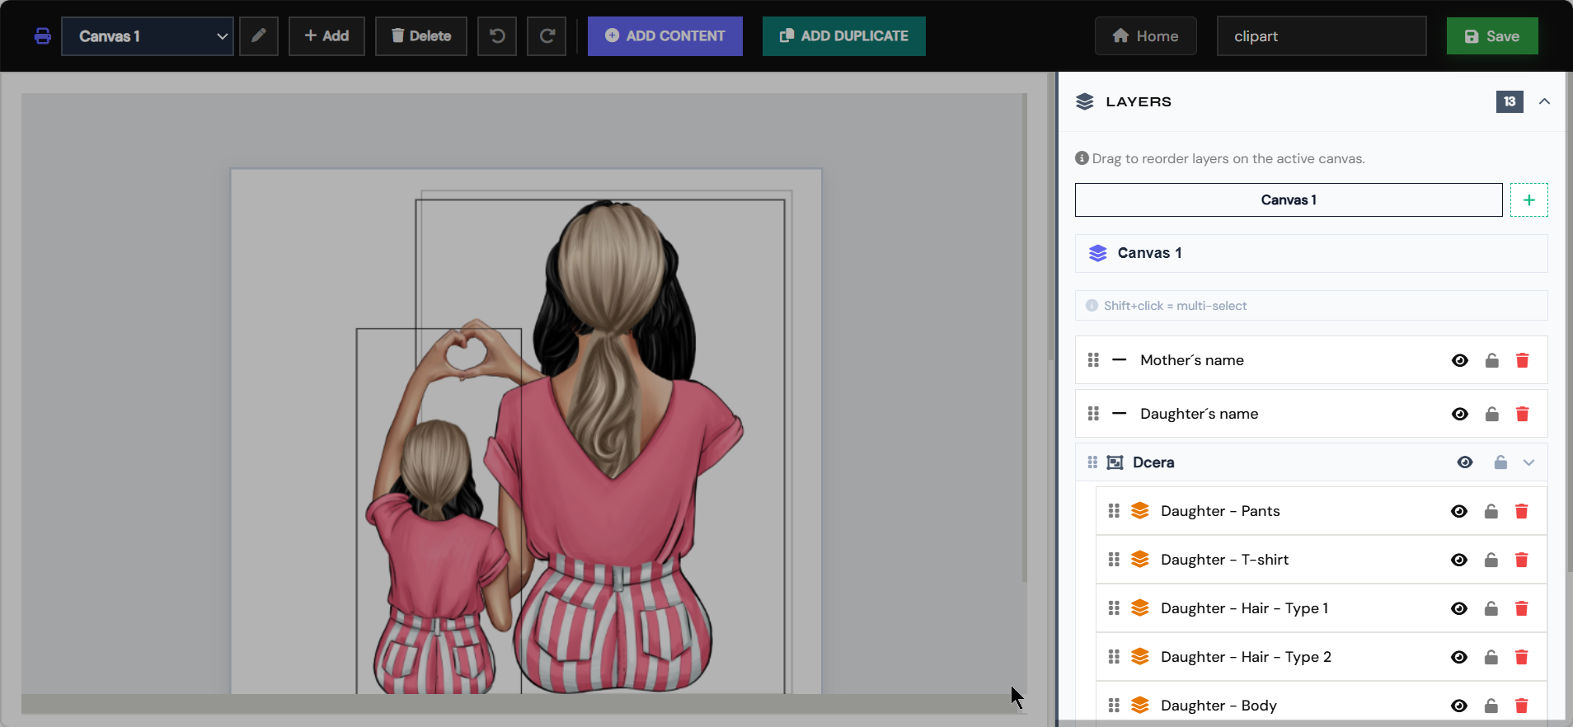Delete Daughter - Hair - Type 2 layer
This screenshot has height=727, width=1573.
[x=1522, y=657]
